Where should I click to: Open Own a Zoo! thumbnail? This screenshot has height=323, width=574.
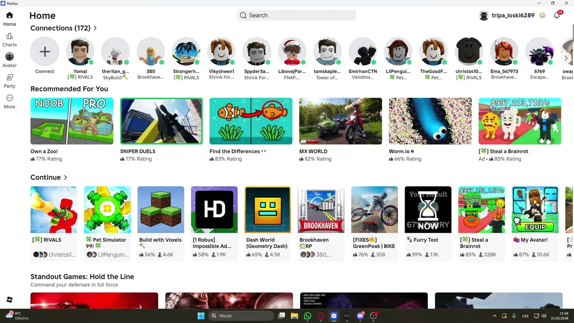[x=72, y=121]
